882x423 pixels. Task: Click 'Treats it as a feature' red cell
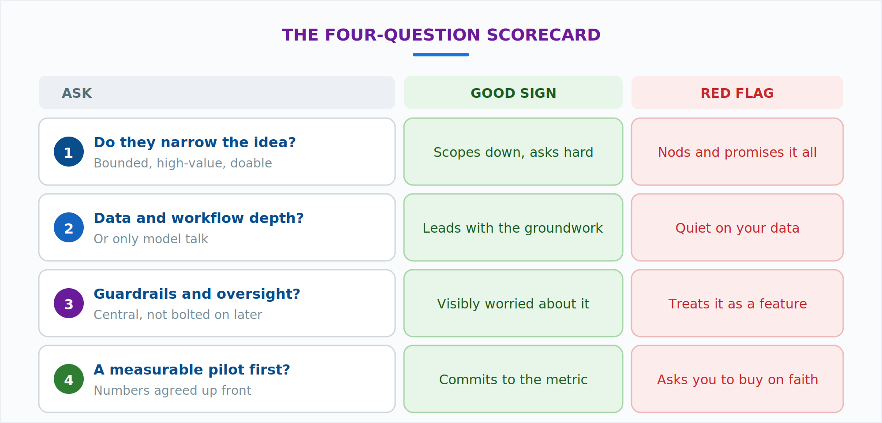[x=737, y=303]
